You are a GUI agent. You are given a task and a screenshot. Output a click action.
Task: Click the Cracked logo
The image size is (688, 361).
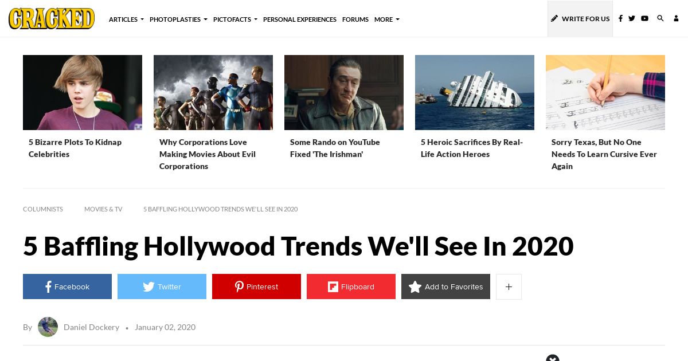52,18
